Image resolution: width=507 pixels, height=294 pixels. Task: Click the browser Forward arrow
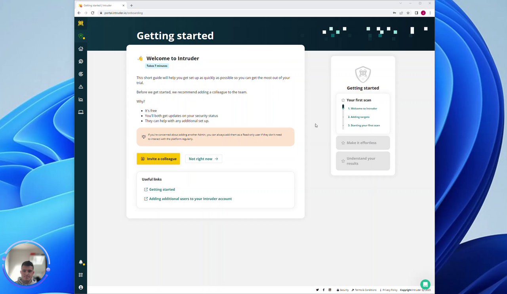point(86,13)
